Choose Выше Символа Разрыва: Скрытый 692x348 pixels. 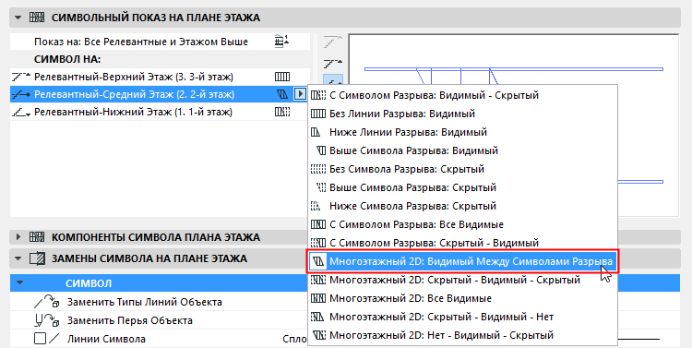(462, 187)
